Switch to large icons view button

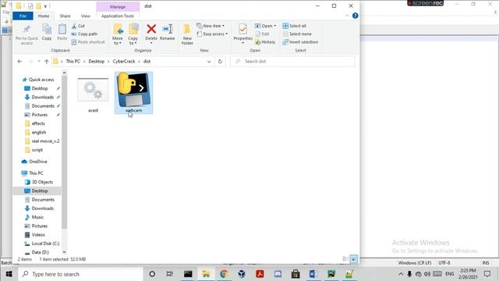coord(353,259)
